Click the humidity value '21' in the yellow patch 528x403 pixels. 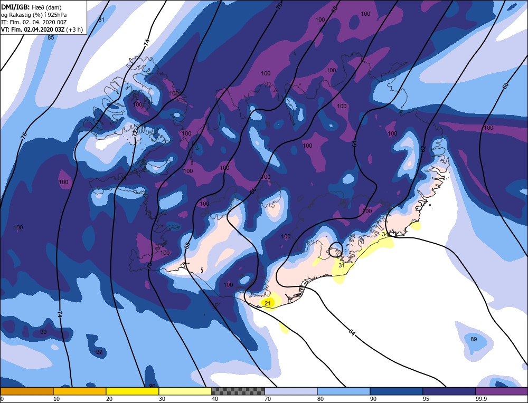pos(268,303)
